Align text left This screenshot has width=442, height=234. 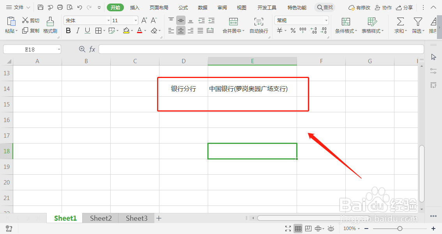click(171, 30)
